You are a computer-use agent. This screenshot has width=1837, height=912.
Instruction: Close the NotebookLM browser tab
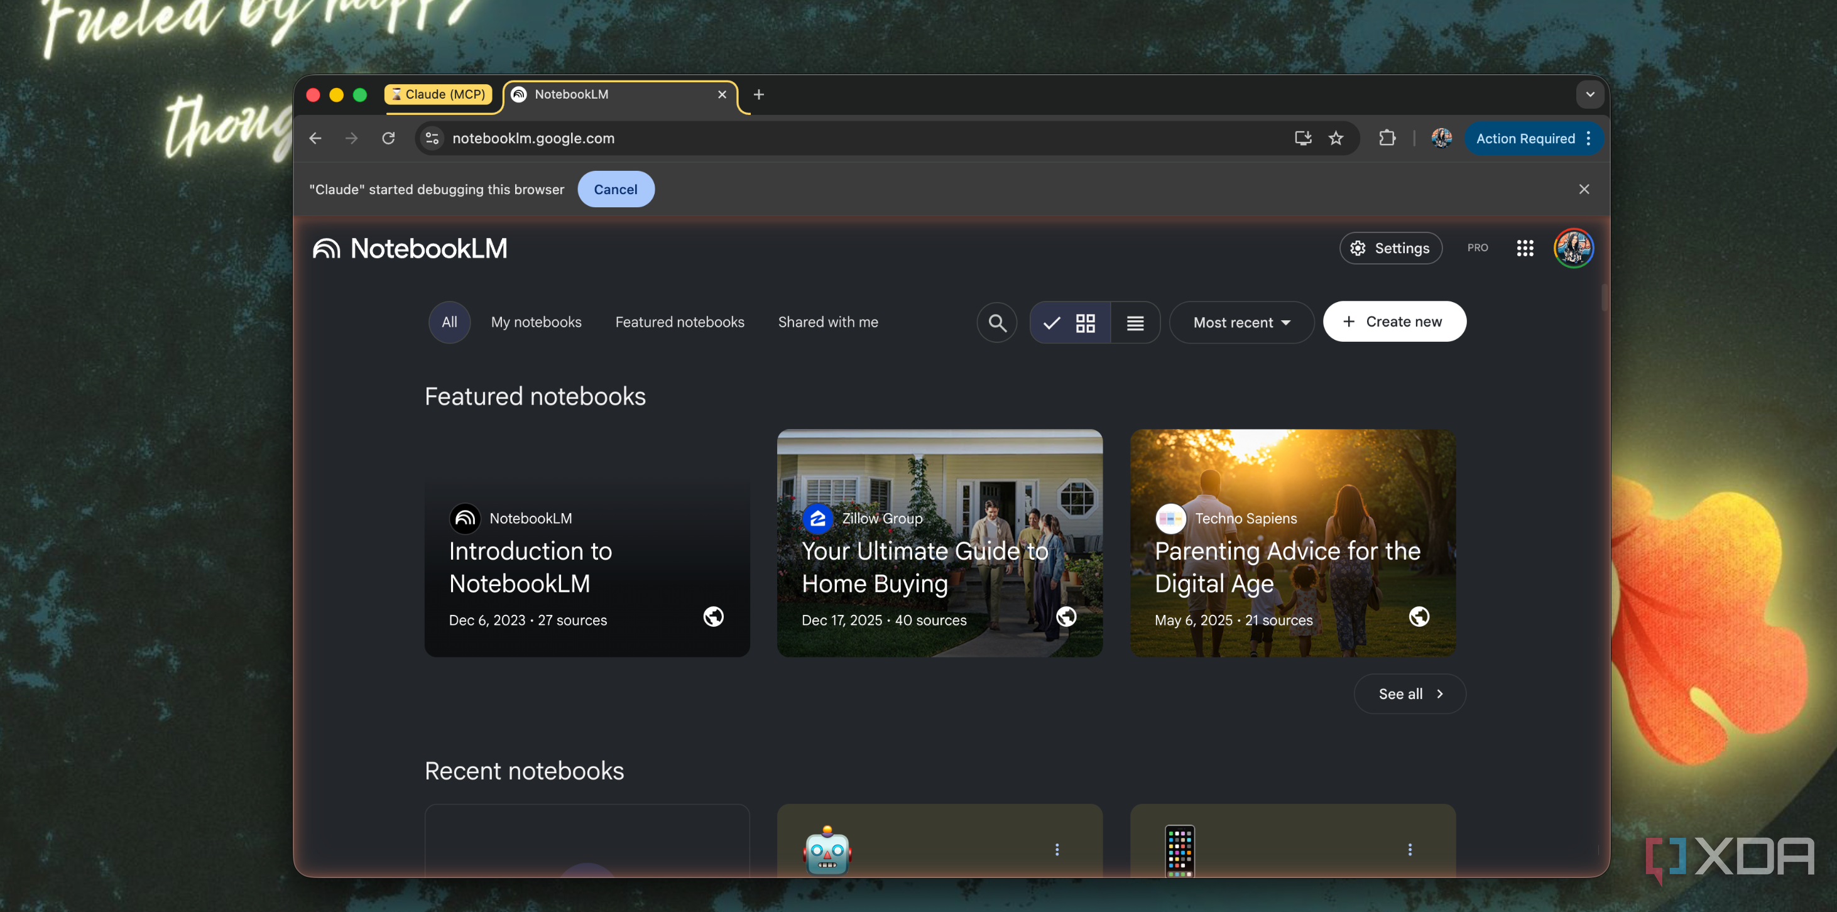pyautogui.click(x=722, y=94)
